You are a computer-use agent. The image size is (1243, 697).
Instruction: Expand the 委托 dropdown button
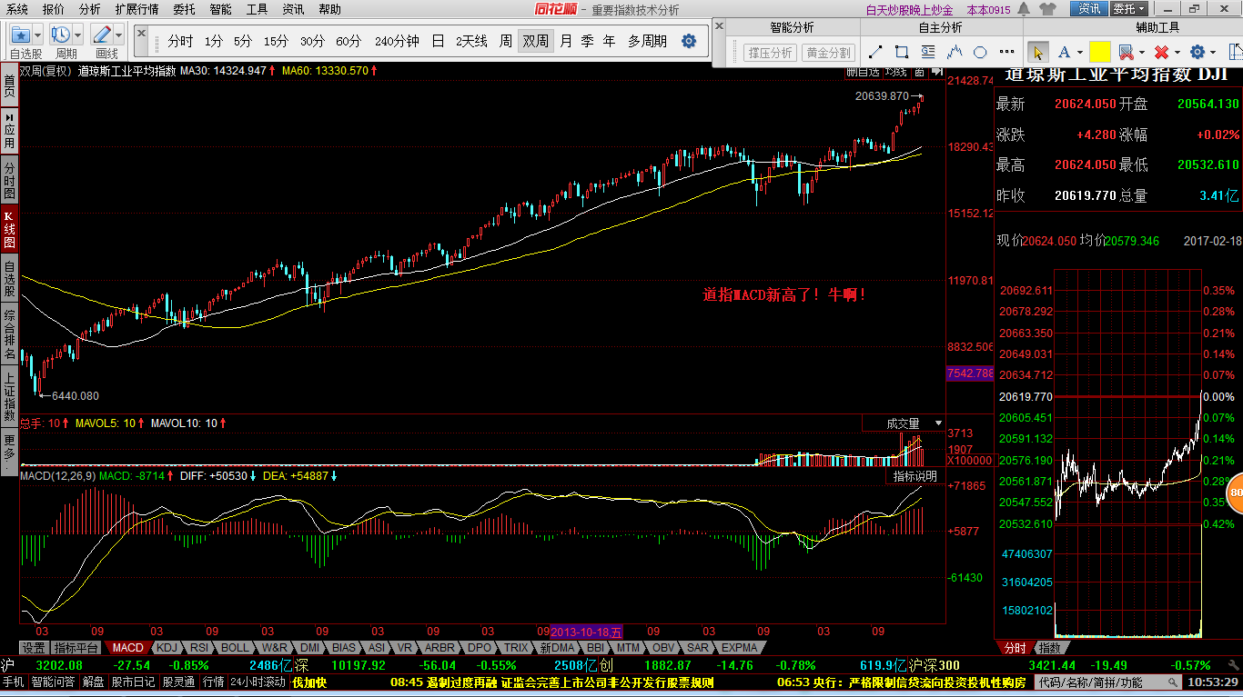tap(1128, 9)
